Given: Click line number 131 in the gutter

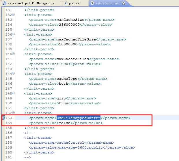Looking at the screenshot, I should click(x=9, y=10).
